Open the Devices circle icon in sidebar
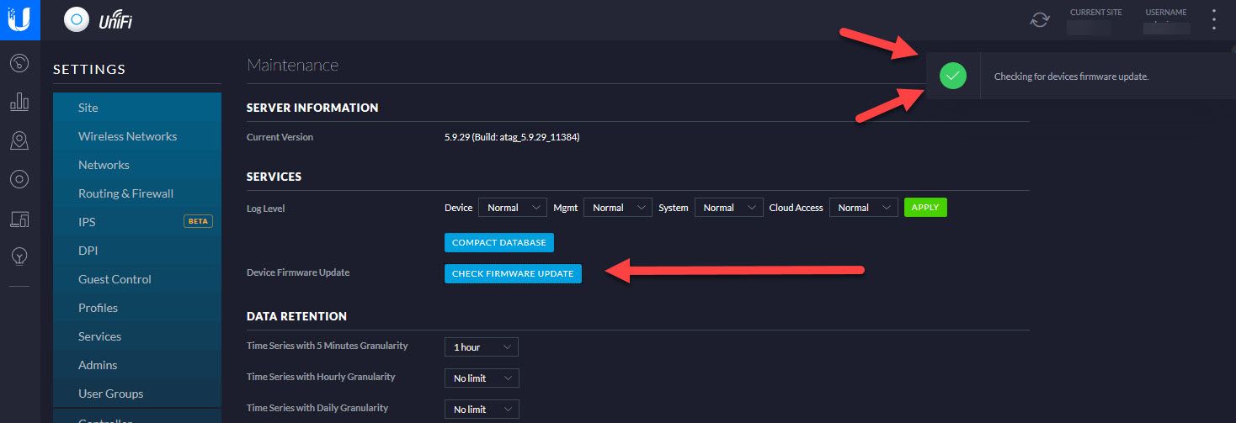The width and height of the screenshot is (1236, 423). 19,179
